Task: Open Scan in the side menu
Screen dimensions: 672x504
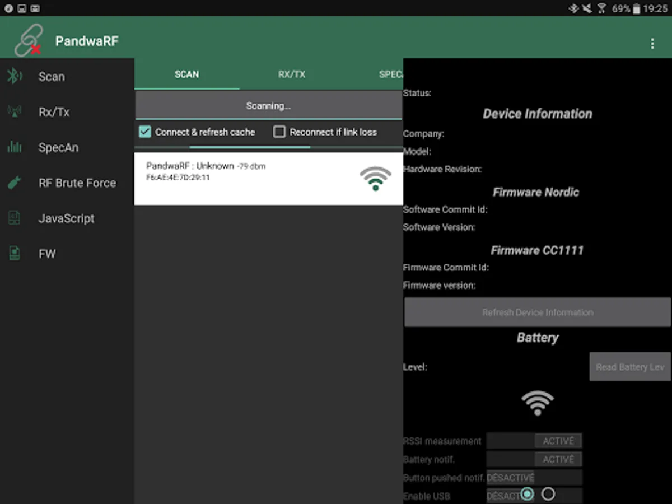Action: coord(67,76)
